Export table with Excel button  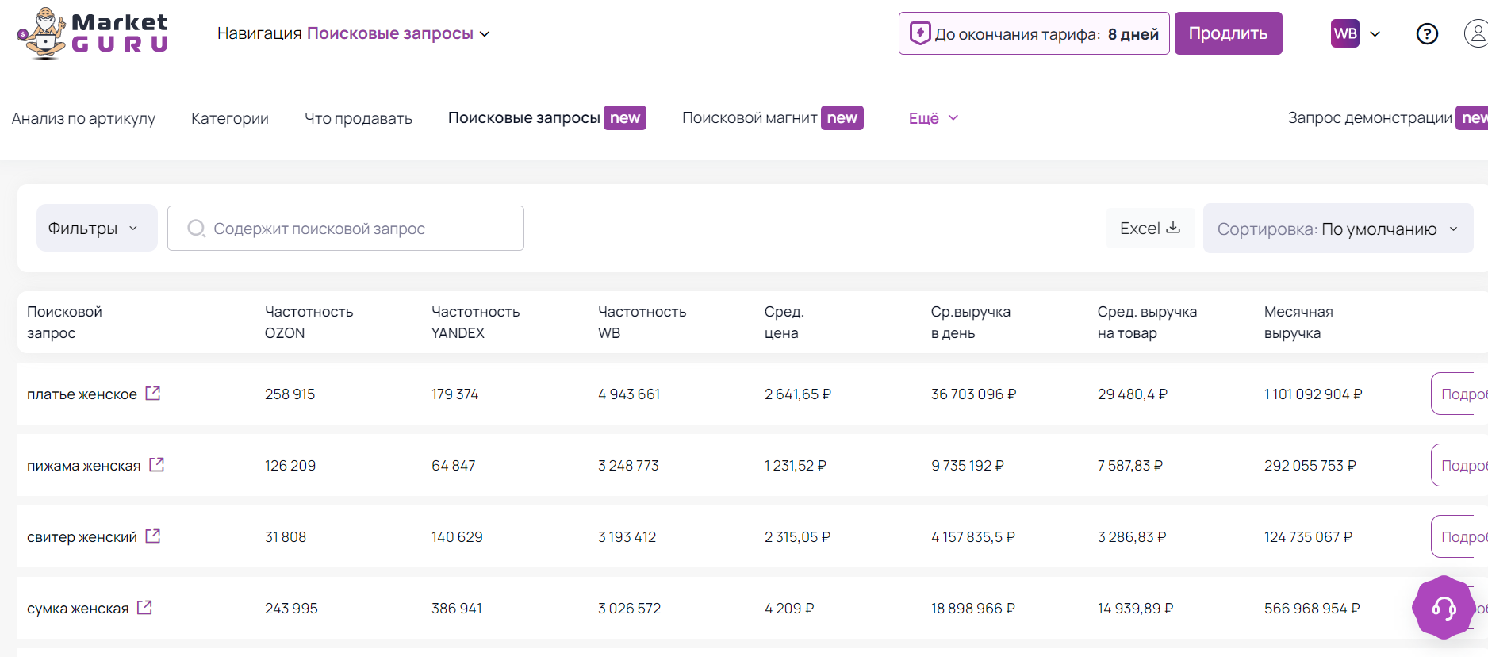1149,229
